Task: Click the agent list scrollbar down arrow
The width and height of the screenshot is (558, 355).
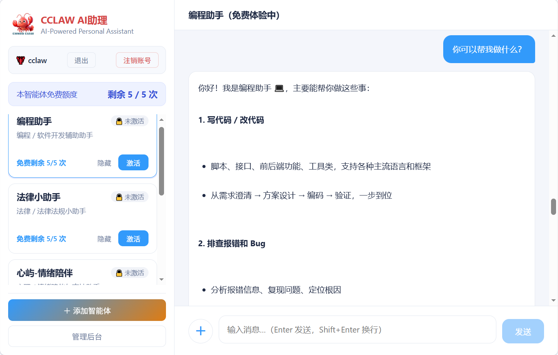Action: (x=162, y=280)
